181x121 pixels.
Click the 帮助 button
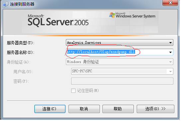point(118,109)
